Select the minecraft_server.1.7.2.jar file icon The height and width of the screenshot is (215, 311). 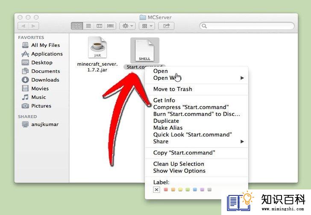[97, 47]
